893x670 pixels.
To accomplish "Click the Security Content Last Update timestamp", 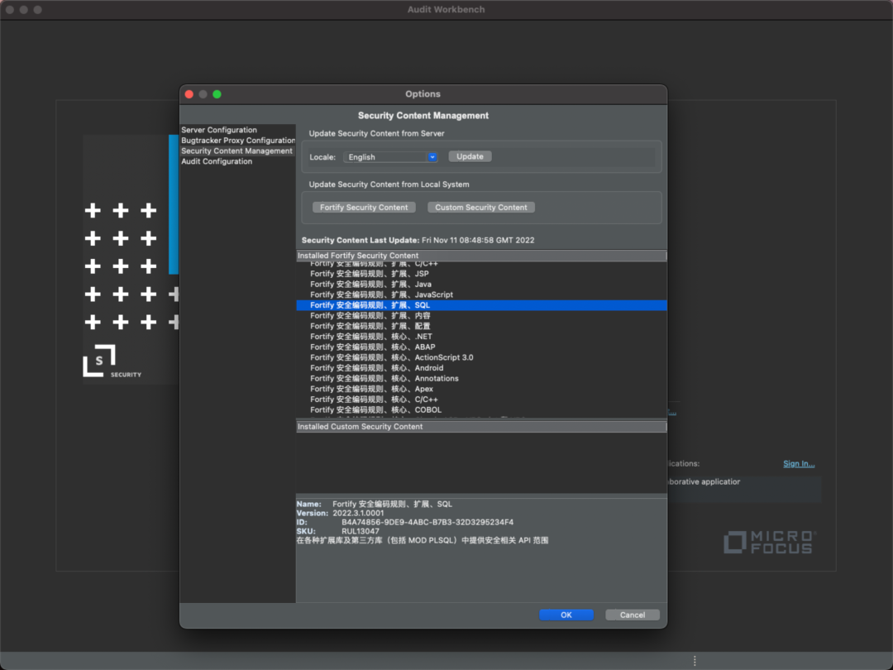I will coord(478,241).
